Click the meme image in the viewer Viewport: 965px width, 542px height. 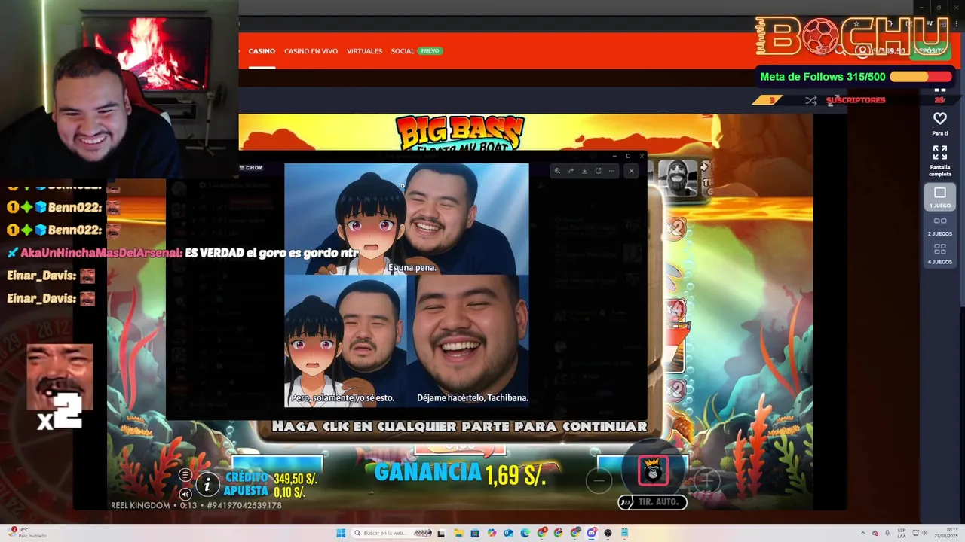pyautogui.click(x=406, y=285)
